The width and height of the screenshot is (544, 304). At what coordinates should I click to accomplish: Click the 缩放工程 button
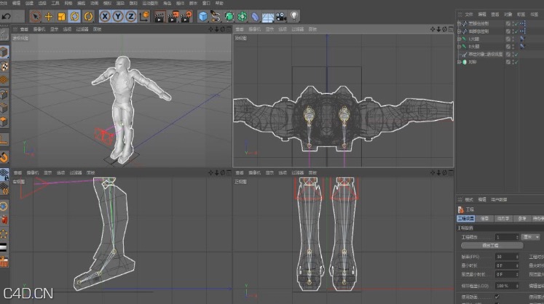point(492,245)
